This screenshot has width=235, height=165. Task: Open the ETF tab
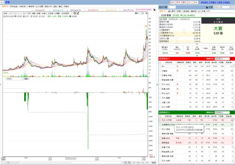(x=208, y=11)
